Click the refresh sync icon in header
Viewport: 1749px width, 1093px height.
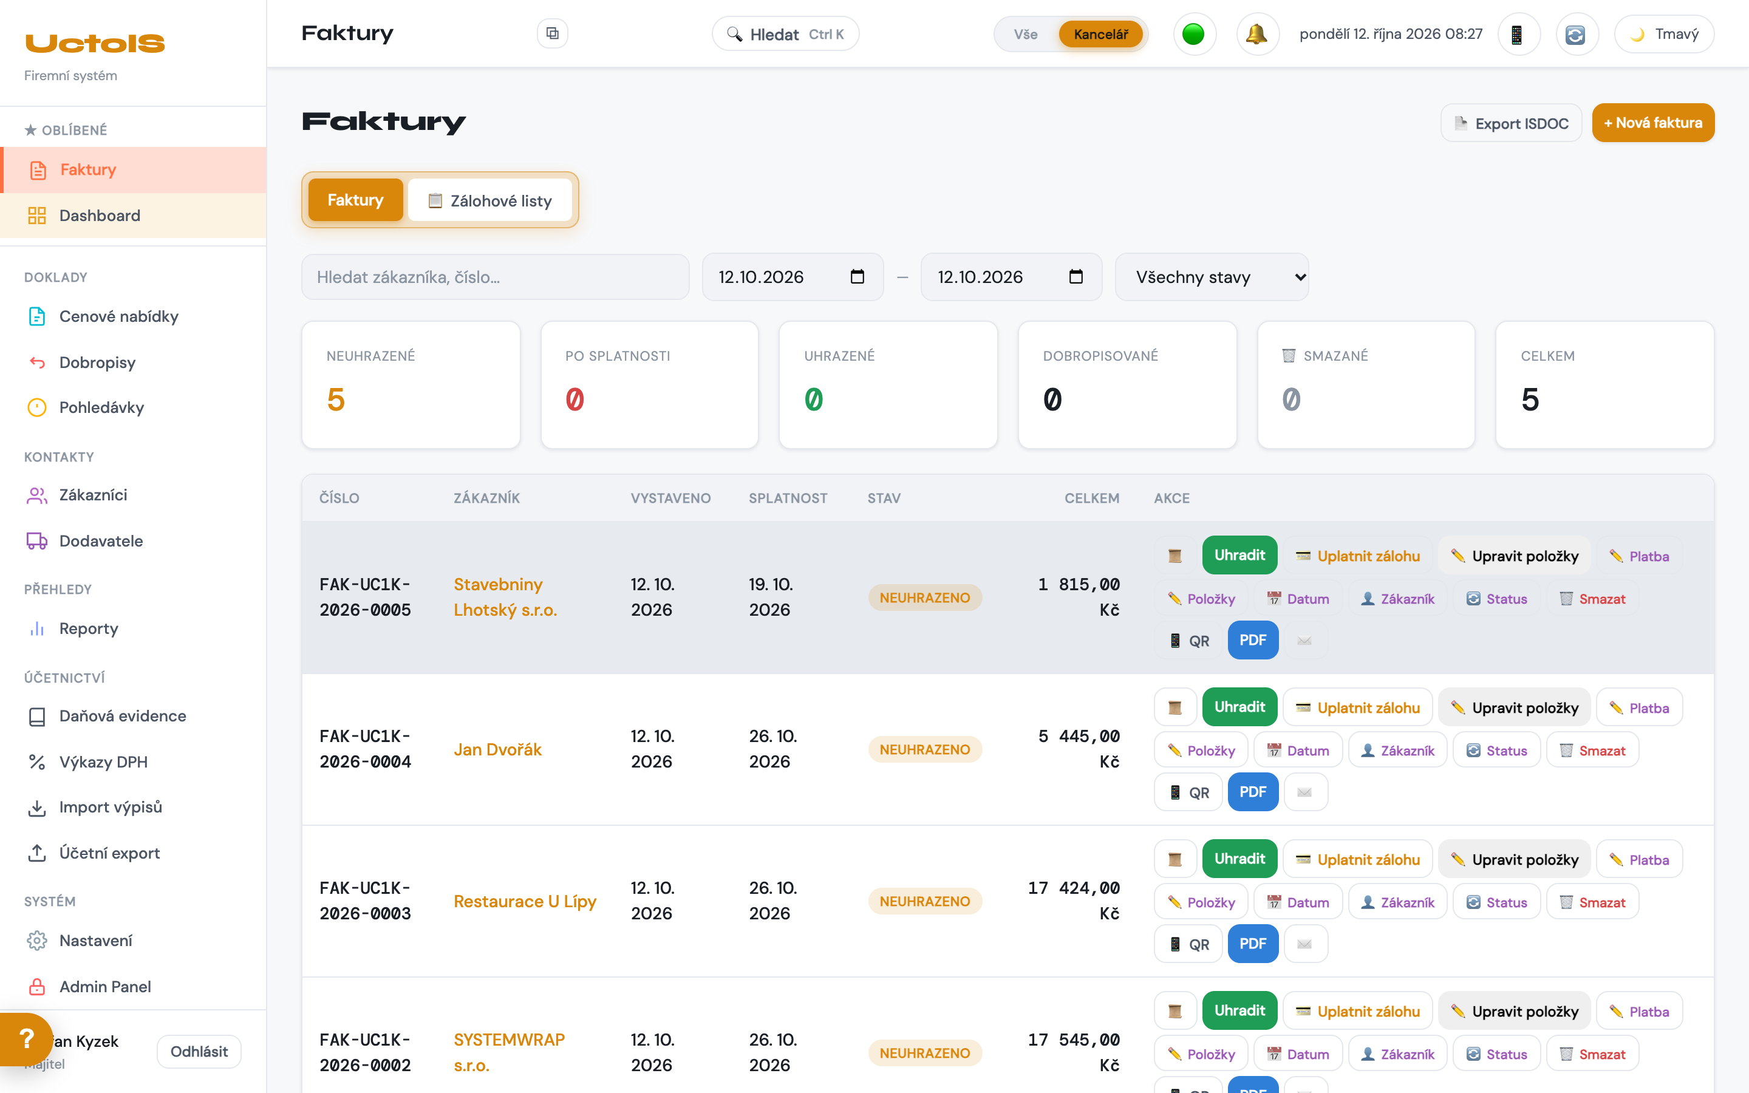point(1577,34)
